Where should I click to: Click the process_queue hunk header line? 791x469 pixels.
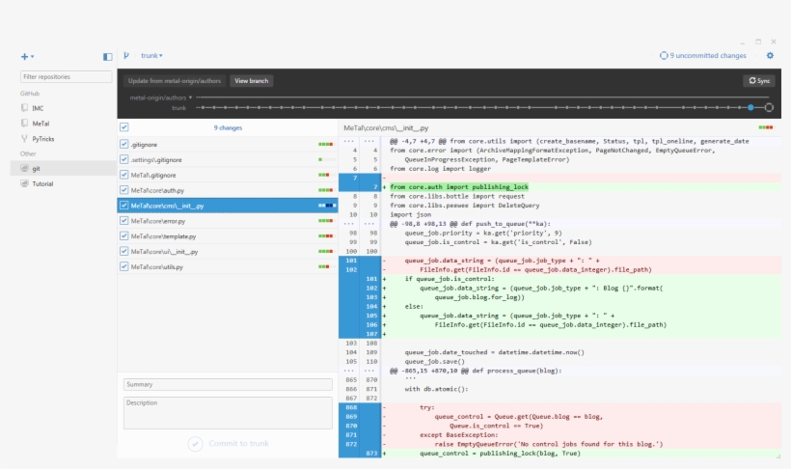(x=476, y=371)
